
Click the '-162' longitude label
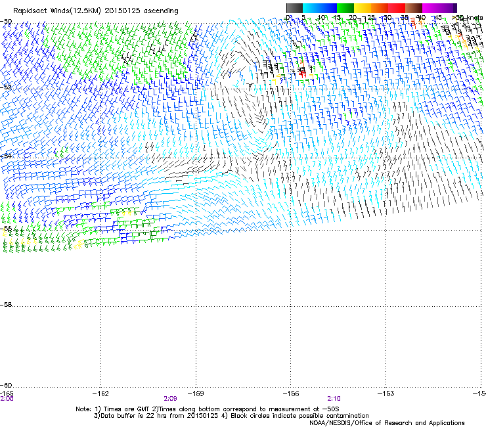[x=101, y=393]
